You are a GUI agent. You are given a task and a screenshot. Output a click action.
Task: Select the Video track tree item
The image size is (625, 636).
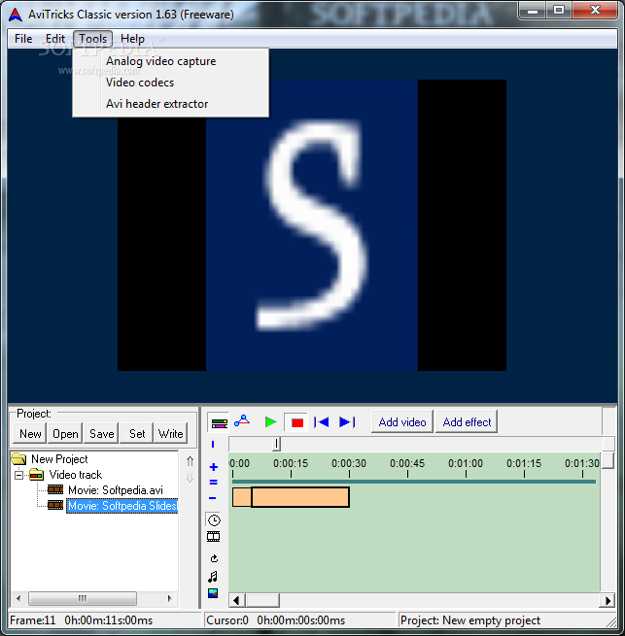point(76,475)
